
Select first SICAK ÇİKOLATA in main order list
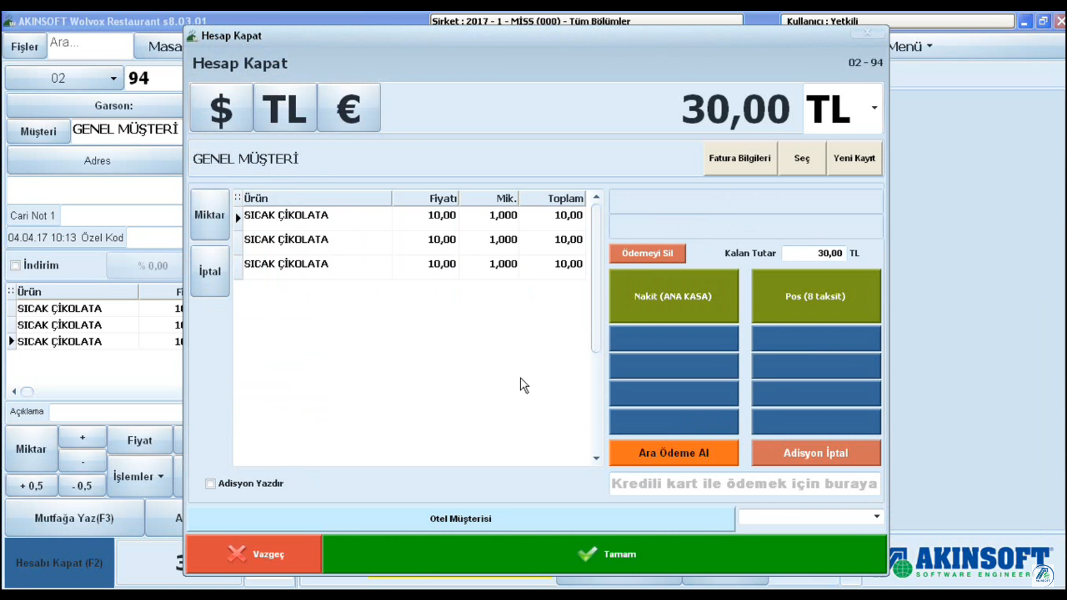click(x=94, y=309)
